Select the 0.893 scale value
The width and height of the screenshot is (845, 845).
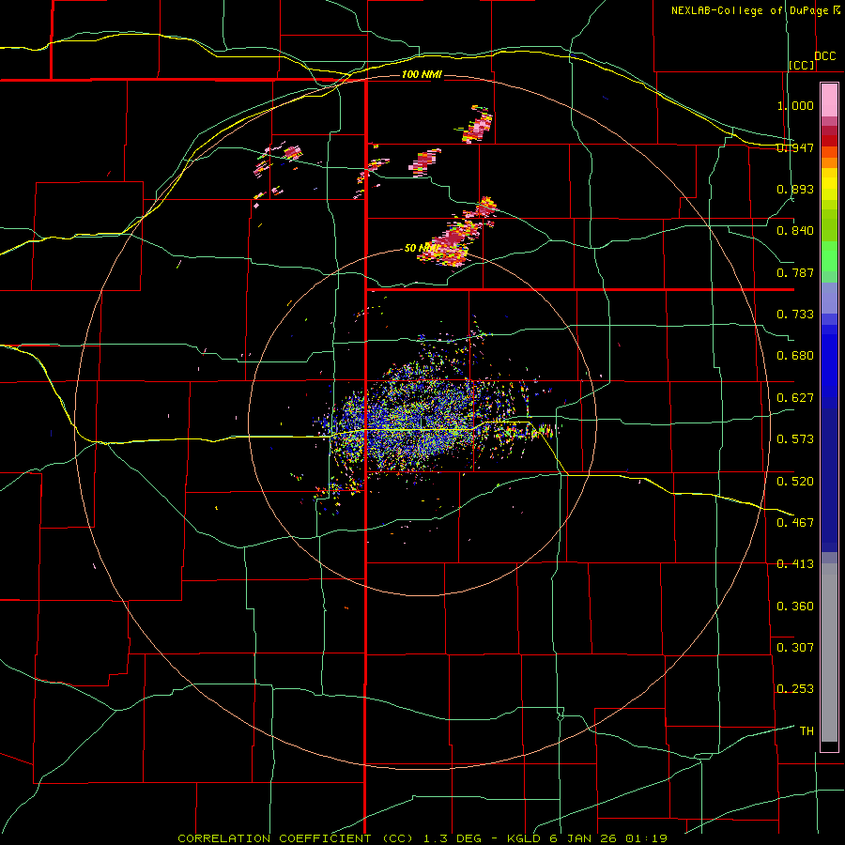(795, 189)
